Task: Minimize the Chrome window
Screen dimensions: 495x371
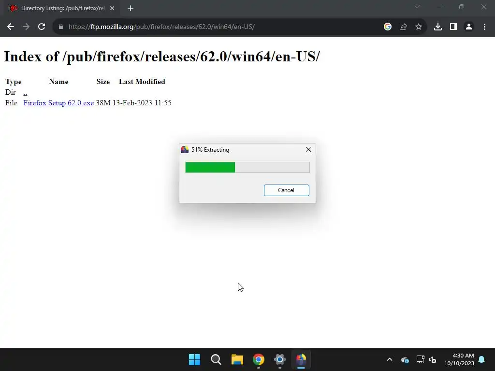Action: click(439, 7)
